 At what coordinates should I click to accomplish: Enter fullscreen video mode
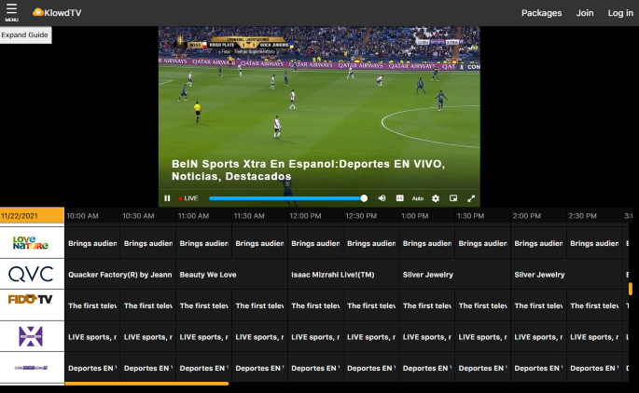click(470, 198)
